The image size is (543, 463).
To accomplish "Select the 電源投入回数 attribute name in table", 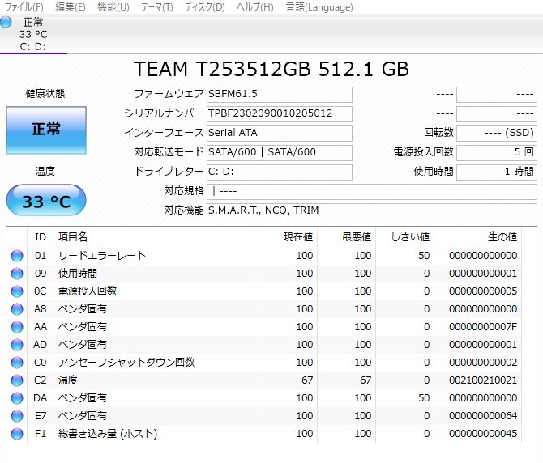I will (88, 291).
